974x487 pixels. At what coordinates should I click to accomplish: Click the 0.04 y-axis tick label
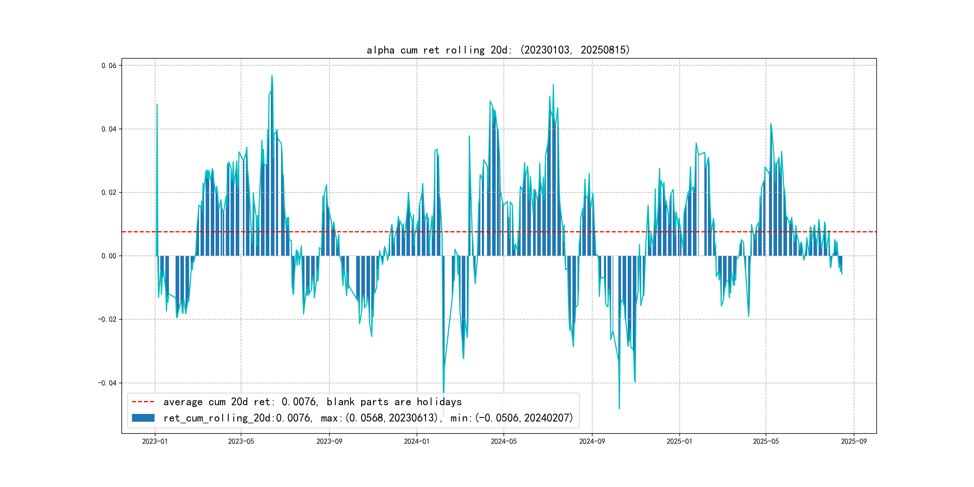tap(109, 129)
